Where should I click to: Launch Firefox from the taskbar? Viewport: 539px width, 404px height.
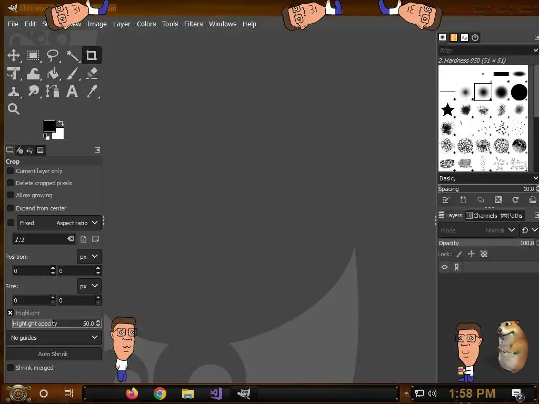click(132, 393)
